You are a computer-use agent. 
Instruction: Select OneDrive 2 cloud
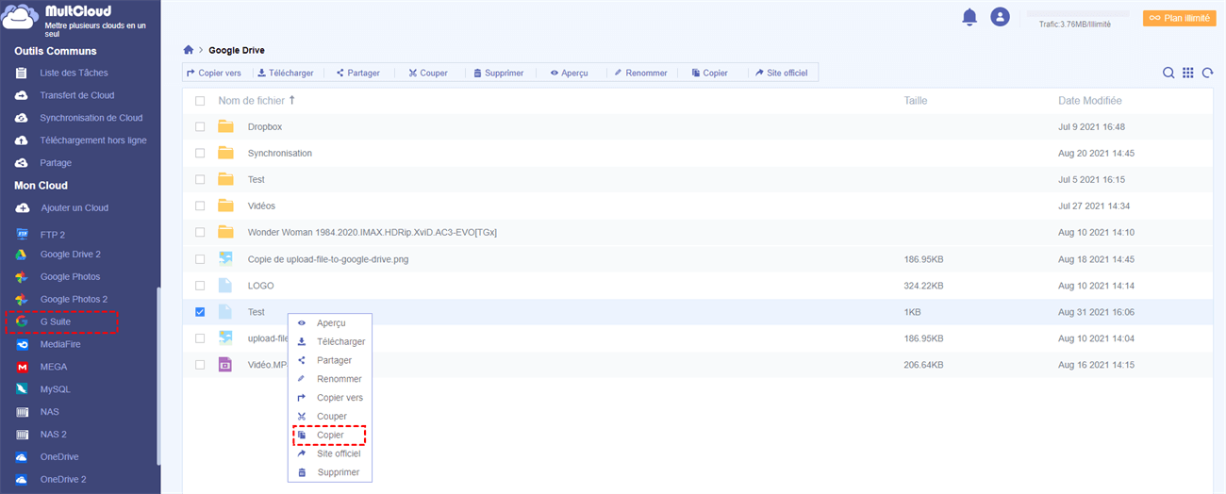pyautogui.click(x=62, y=479)
